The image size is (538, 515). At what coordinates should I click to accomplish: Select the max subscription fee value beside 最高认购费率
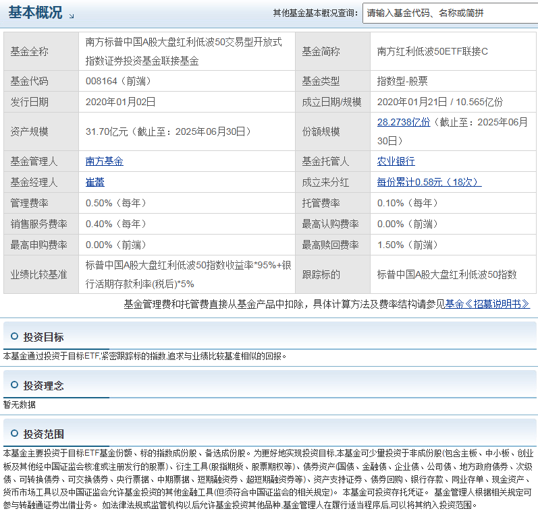(408, 224)
